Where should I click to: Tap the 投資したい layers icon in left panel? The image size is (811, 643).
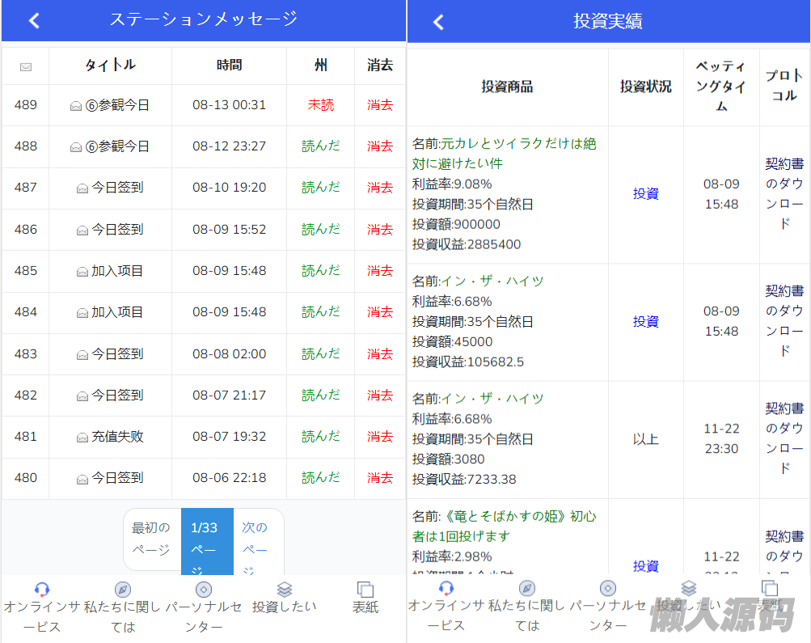[x=284, y=589]
